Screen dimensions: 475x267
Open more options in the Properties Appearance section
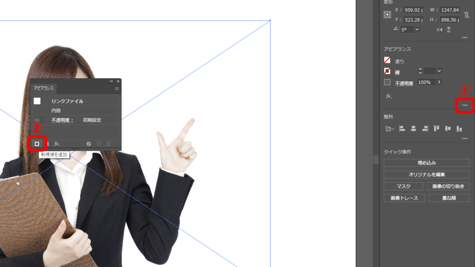[465, 105]
